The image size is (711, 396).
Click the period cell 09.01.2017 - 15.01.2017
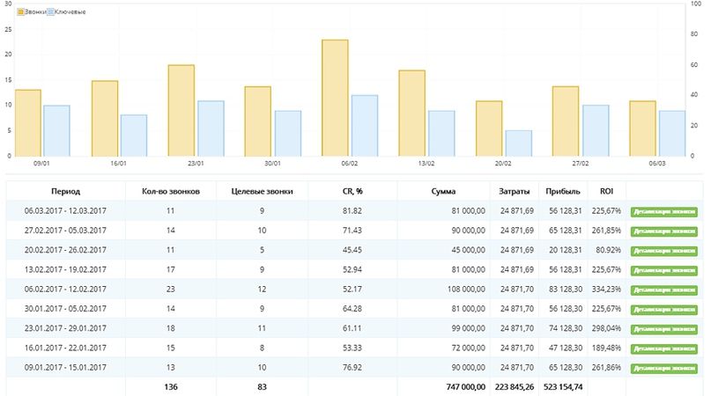65,367
